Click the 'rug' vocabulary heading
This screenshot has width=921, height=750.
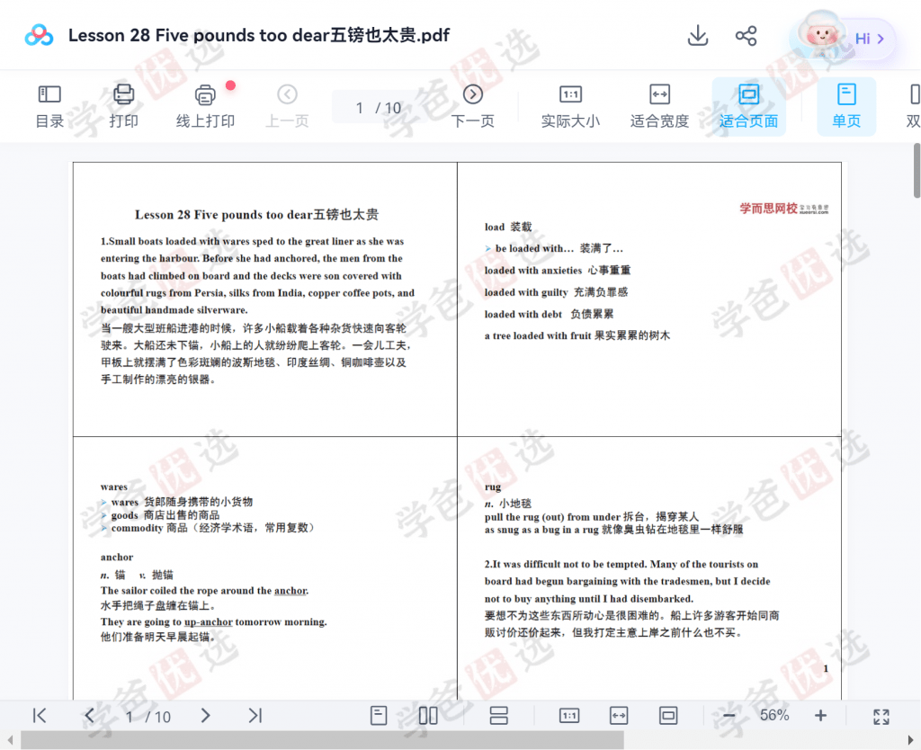point(493,487)
